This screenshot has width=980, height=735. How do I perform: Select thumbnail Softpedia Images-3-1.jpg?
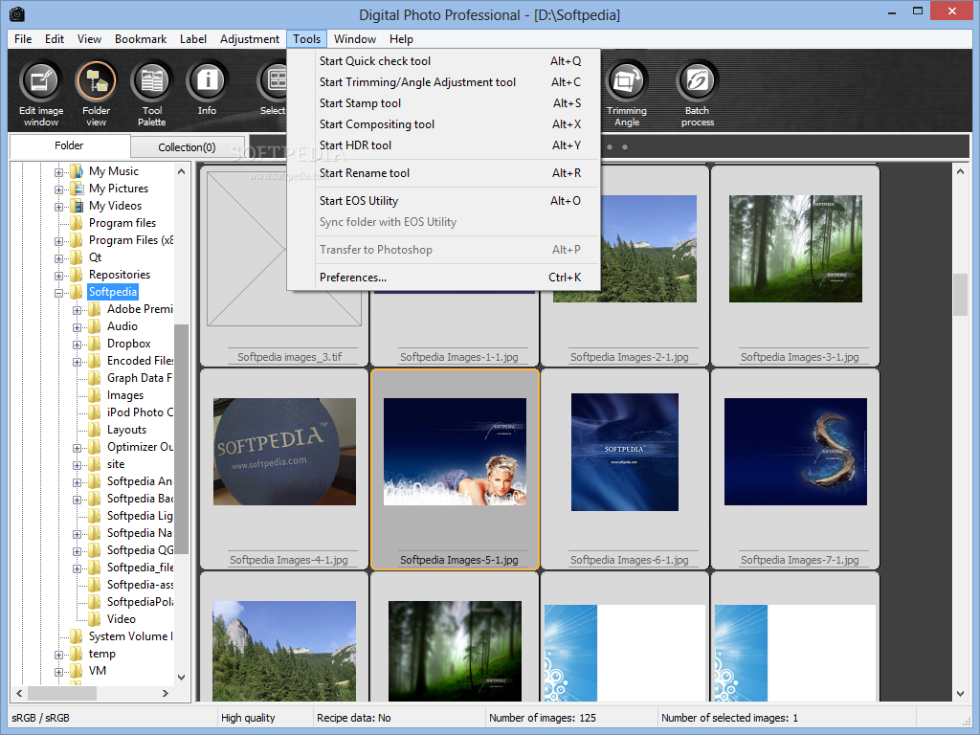795,266
